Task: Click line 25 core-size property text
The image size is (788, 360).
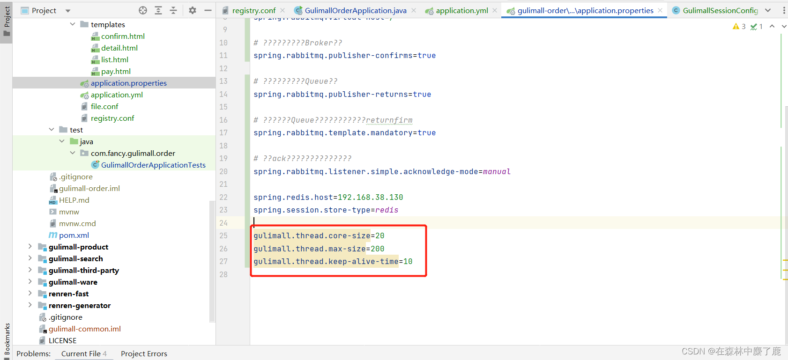Action: tap(319, 235)
